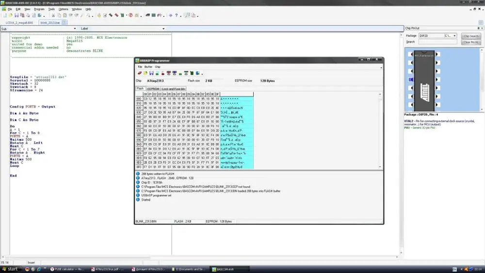
Task: Click the green program chip icon in main toolbar
Action: click(x=122, y=15)
